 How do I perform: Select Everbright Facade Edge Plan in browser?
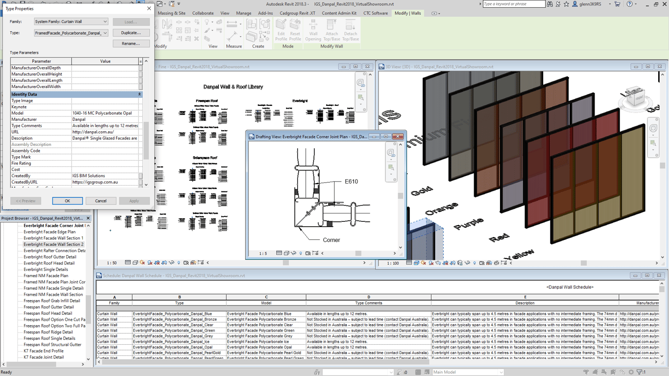[x=49, y=232]
